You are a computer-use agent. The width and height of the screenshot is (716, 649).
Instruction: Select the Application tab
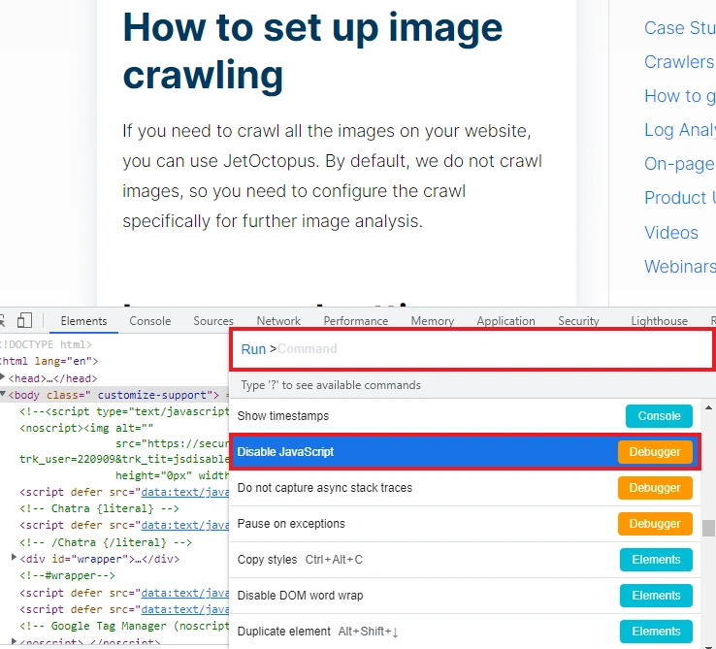505,321
